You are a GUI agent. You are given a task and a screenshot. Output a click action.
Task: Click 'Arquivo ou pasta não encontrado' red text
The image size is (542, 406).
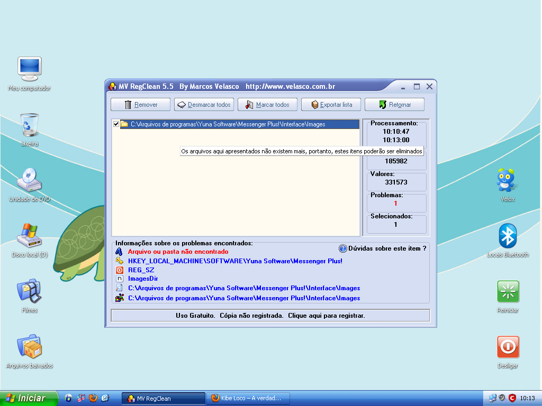tap(178, 252)
